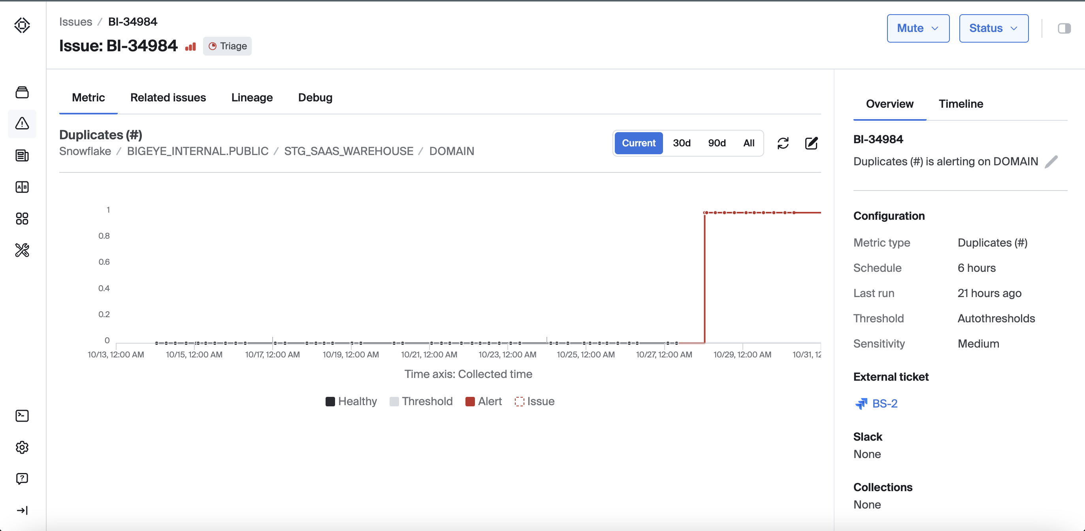Edit the metric using the pencil icon

[811, 143]
